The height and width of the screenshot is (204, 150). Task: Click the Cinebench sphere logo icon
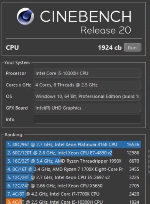[x=25, y=16]
